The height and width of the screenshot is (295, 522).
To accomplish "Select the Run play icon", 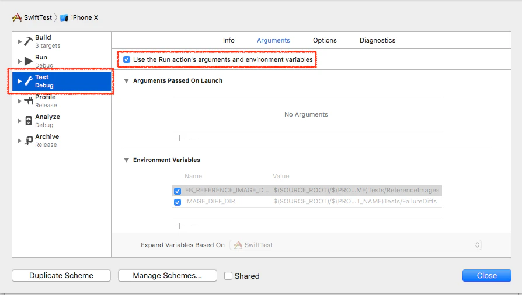I will [29, 61].
